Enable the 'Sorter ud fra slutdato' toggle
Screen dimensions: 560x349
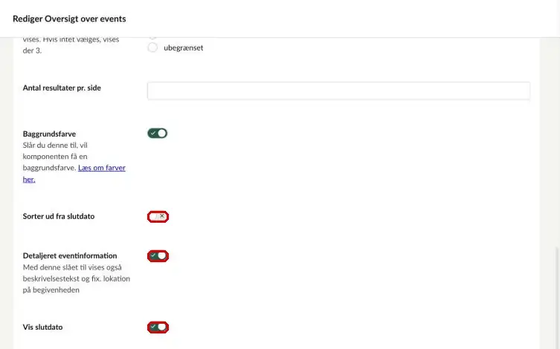158,216
